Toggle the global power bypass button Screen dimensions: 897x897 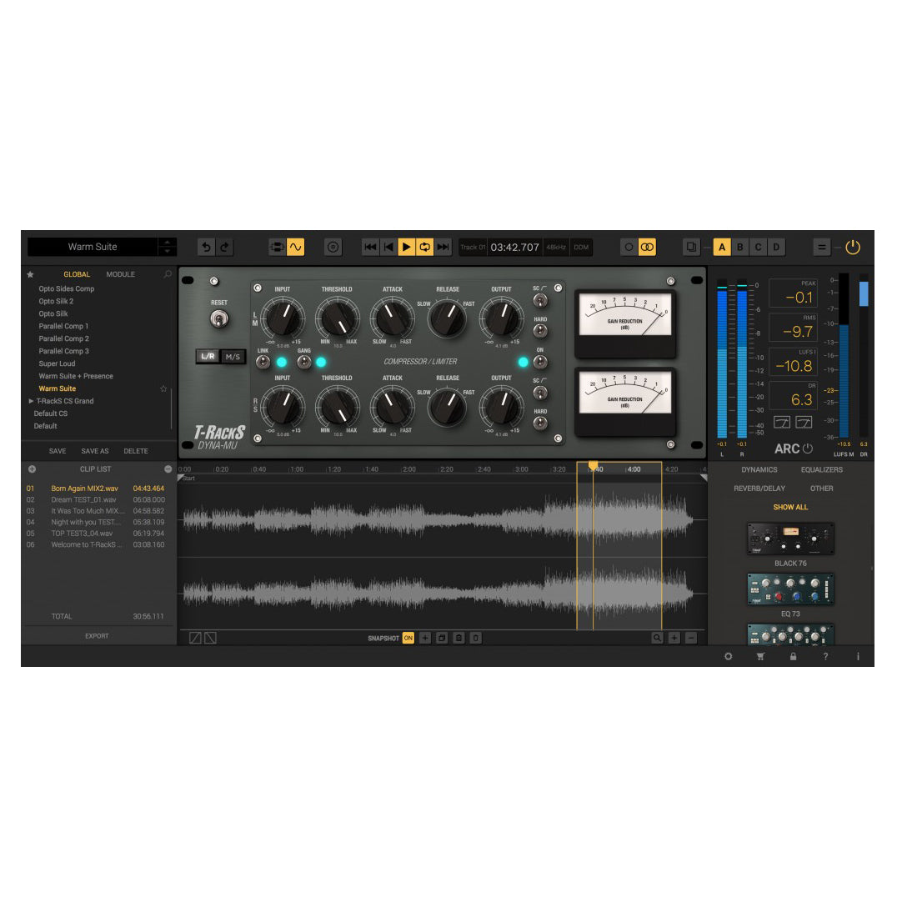852,247
